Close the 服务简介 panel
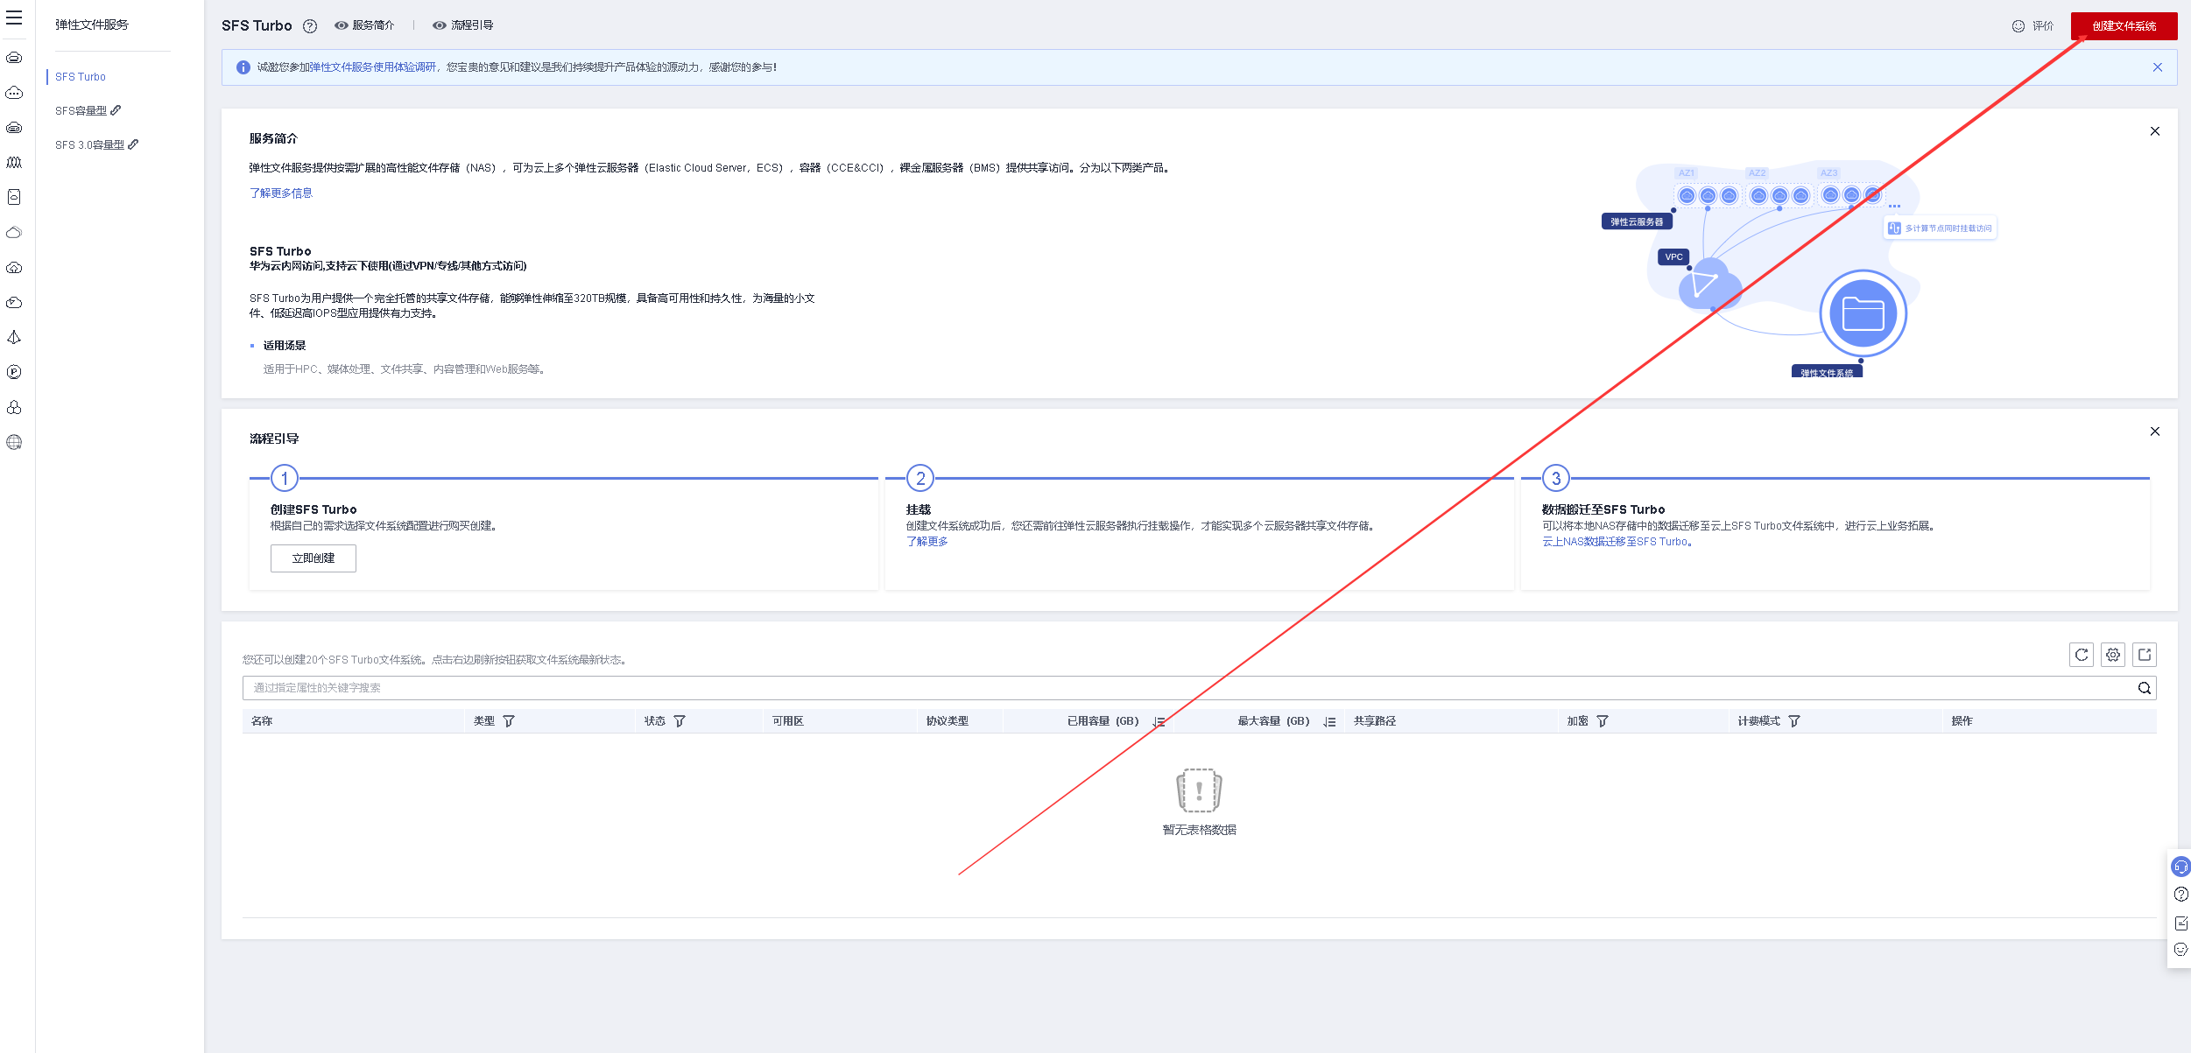The image size is (2191, 1053). pos(2155,131)
